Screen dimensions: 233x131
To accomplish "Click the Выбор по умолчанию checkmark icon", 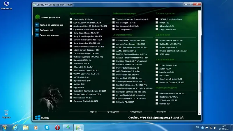I will [37, 25].
